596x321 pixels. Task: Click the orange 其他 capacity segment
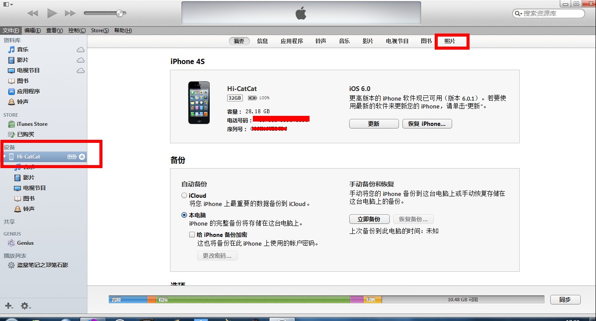click(372, 300)
